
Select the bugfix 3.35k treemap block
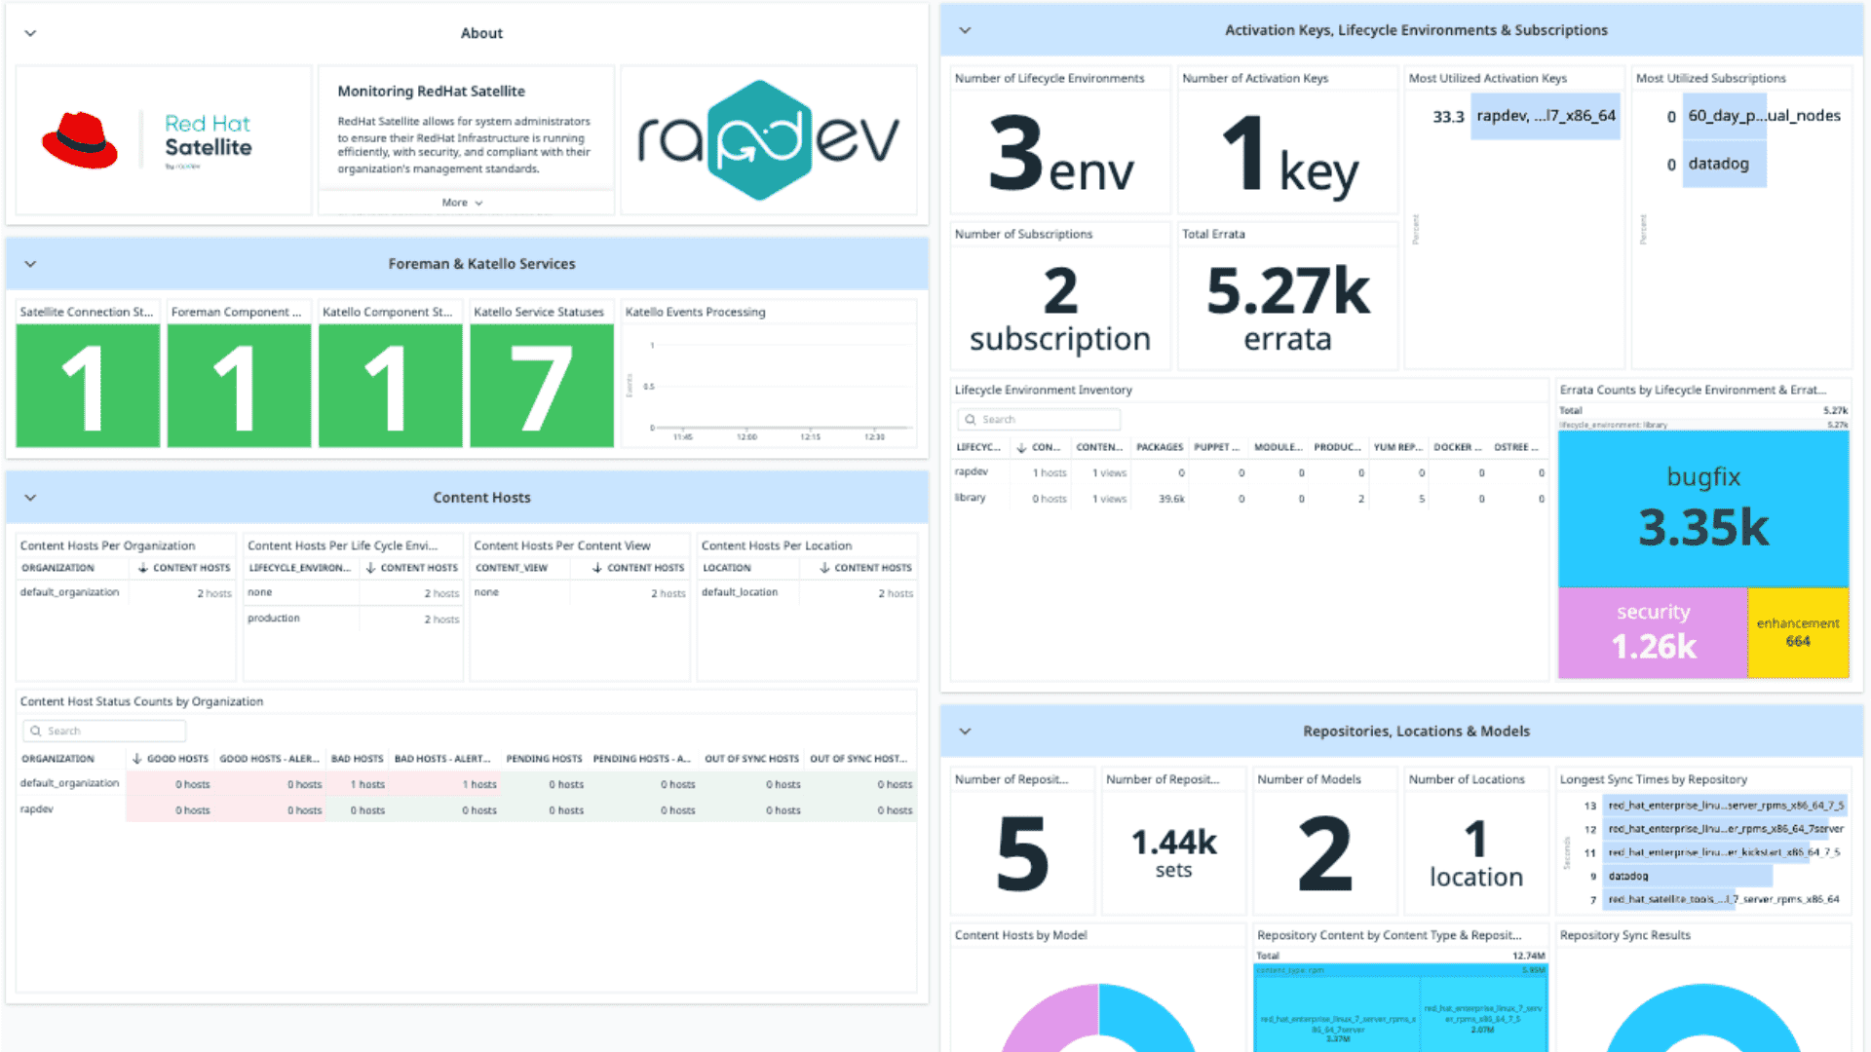pyautogui.click(x=1703, y=508)
